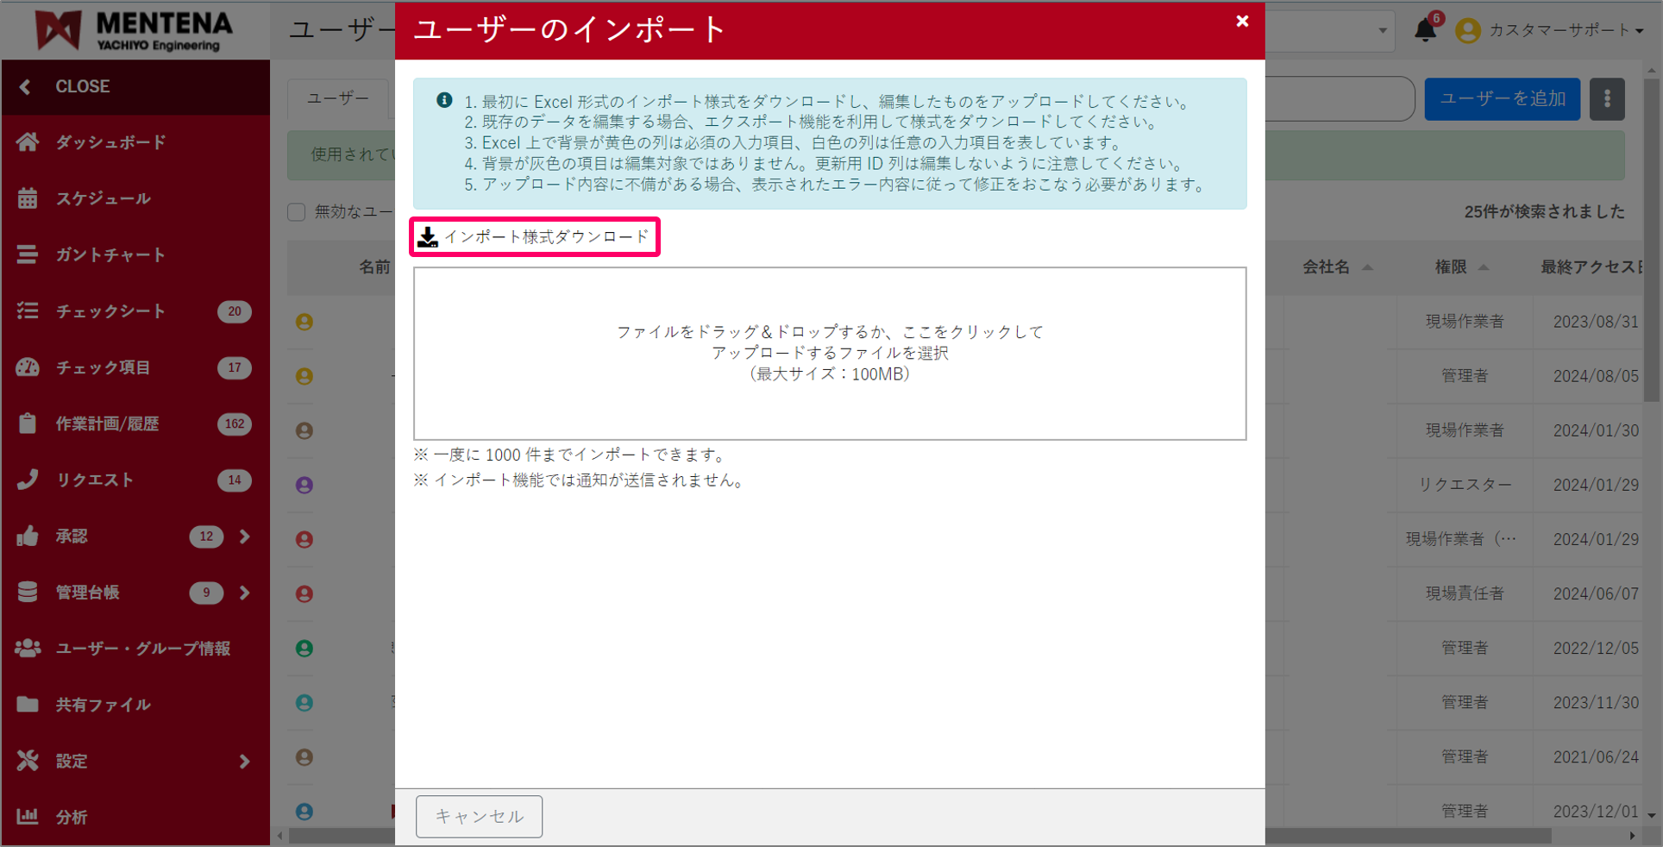The height and width of the screenshot is (847, 1663).
Task: Expand the 設定 sidebar section
Action: (244, 761)
